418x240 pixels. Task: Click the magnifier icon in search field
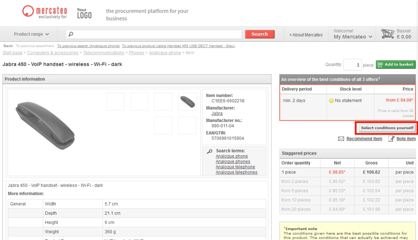(x=71, y=34)
